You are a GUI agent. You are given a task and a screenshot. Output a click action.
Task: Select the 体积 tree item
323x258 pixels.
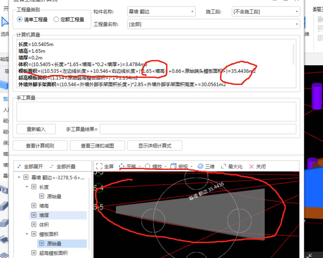coord(44,225)
